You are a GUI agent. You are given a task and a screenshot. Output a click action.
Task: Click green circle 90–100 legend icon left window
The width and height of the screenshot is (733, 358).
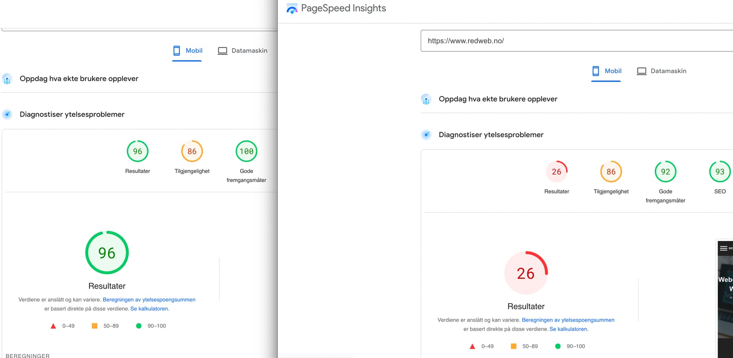139,326
